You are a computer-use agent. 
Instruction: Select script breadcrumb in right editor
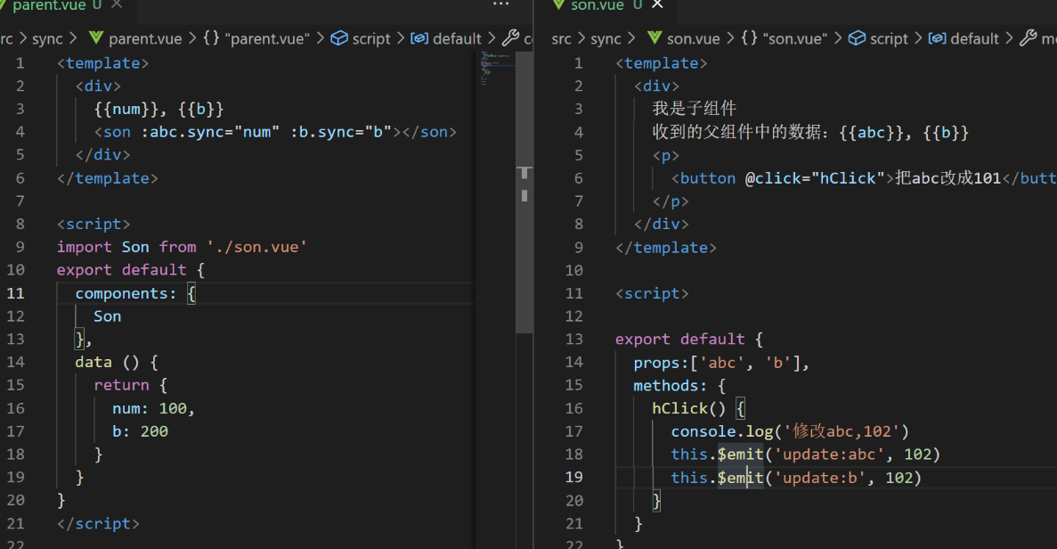pos(889,39)
